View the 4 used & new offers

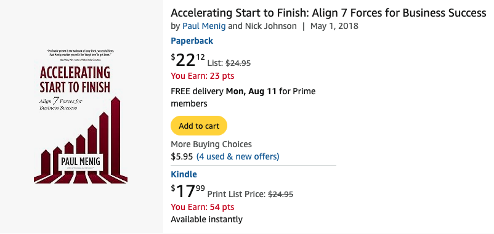click(238, 156)
